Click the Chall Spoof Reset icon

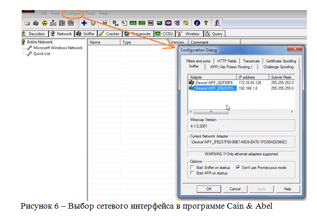62,23
